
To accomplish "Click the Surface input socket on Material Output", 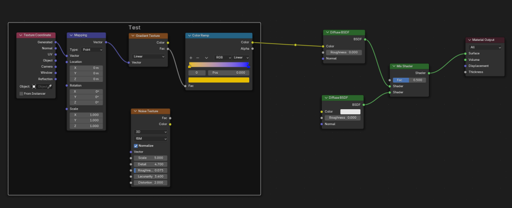I will tap(465, 53).
